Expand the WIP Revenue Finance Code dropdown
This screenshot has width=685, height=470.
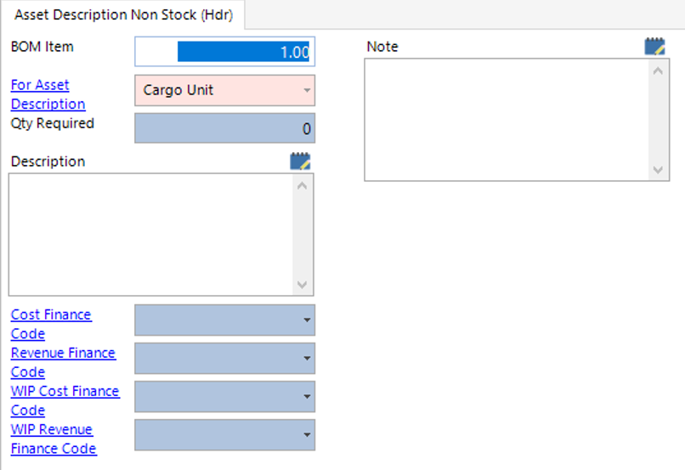(306, 435)
